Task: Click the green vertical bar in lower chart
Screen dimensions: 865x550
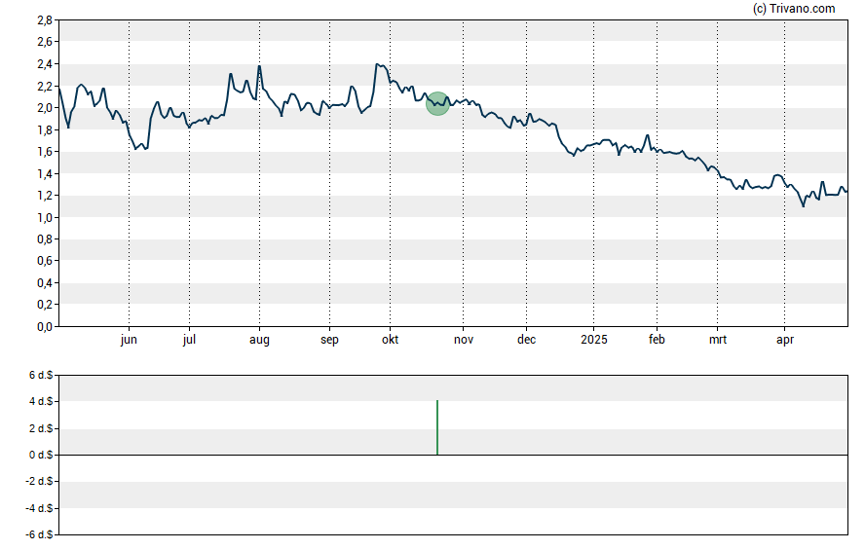Action: [437, 427]
